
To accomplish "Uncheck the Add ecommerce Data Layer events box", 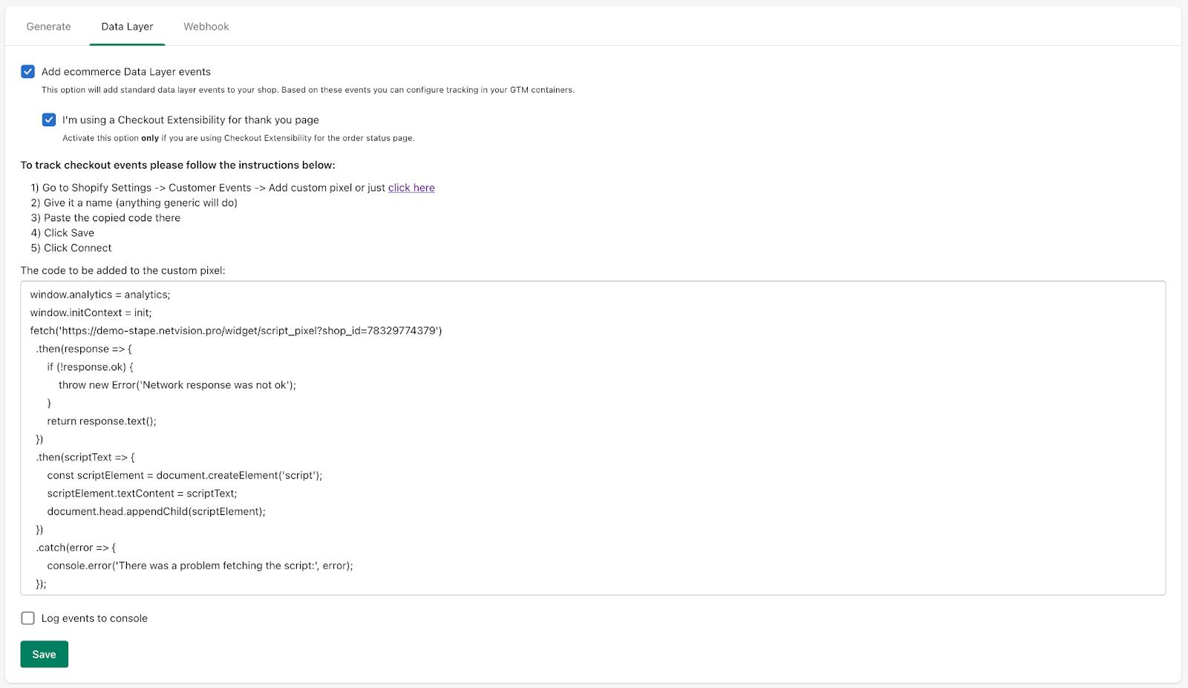I will pyautogui.click(x=28, y=71).
